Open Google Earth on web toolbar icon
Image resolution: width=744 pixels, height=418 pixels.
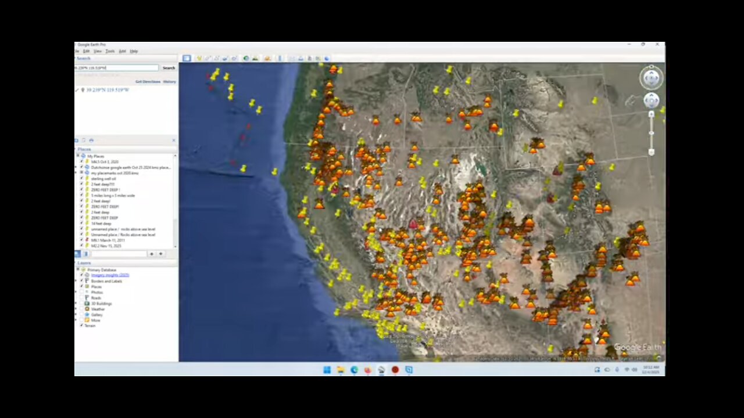(x=327, y=58)
